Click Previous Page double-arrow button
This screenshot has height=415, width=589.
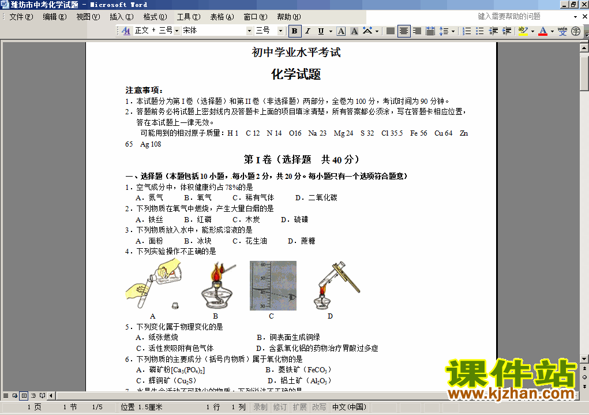click(584, 368)
